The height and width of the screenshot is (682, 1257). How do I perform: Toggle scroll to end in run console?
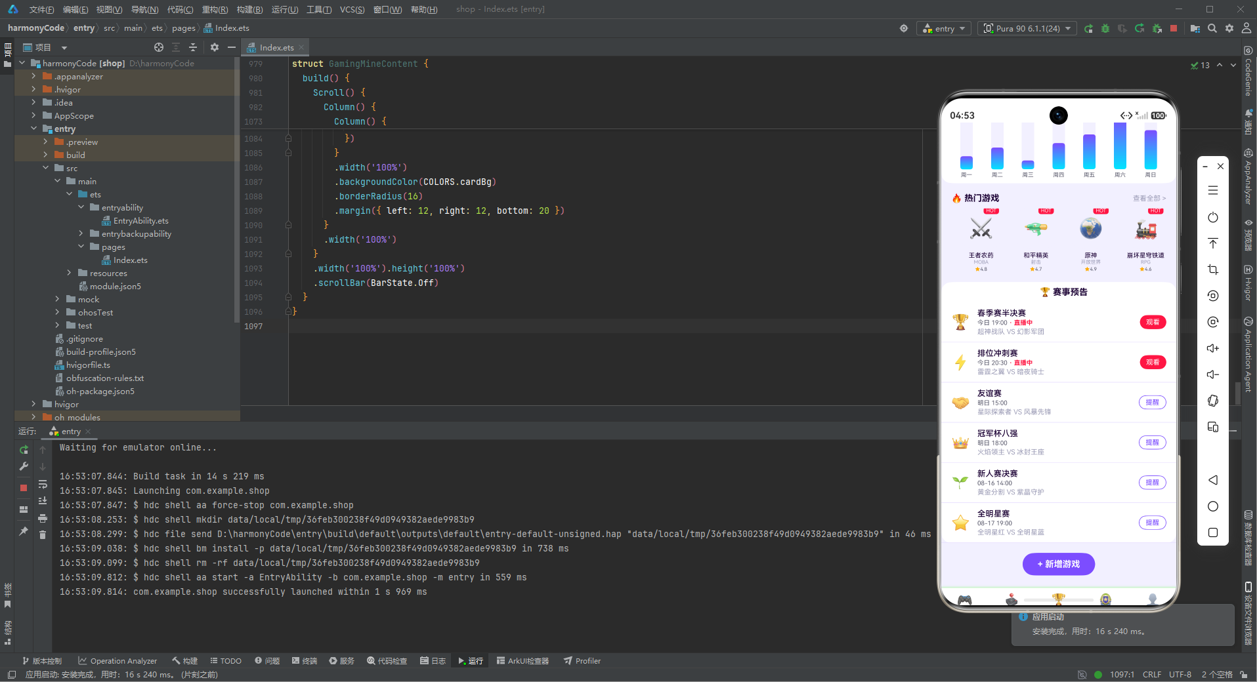43,501
